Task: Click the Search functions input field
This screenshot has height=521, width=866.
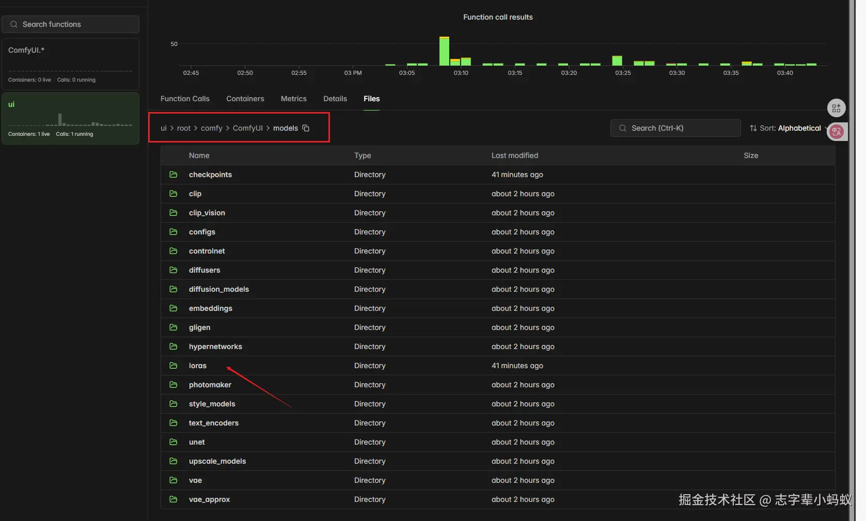Action: point(70,24)
